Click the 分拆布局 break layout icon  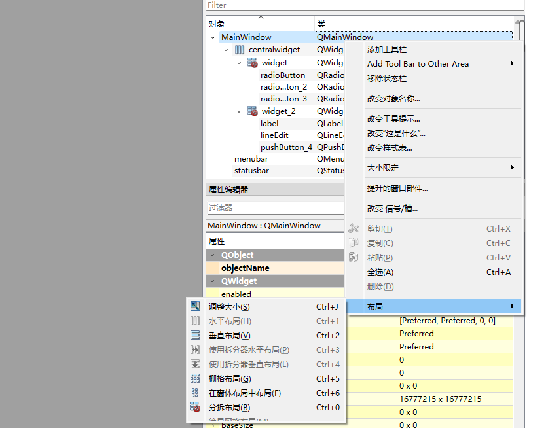point(194,406)
